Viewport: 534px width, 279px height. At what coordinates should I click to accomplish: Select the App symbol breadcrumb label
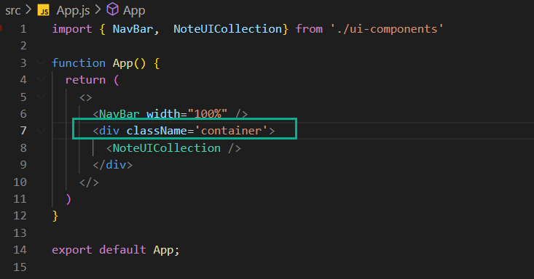(134, 11)
